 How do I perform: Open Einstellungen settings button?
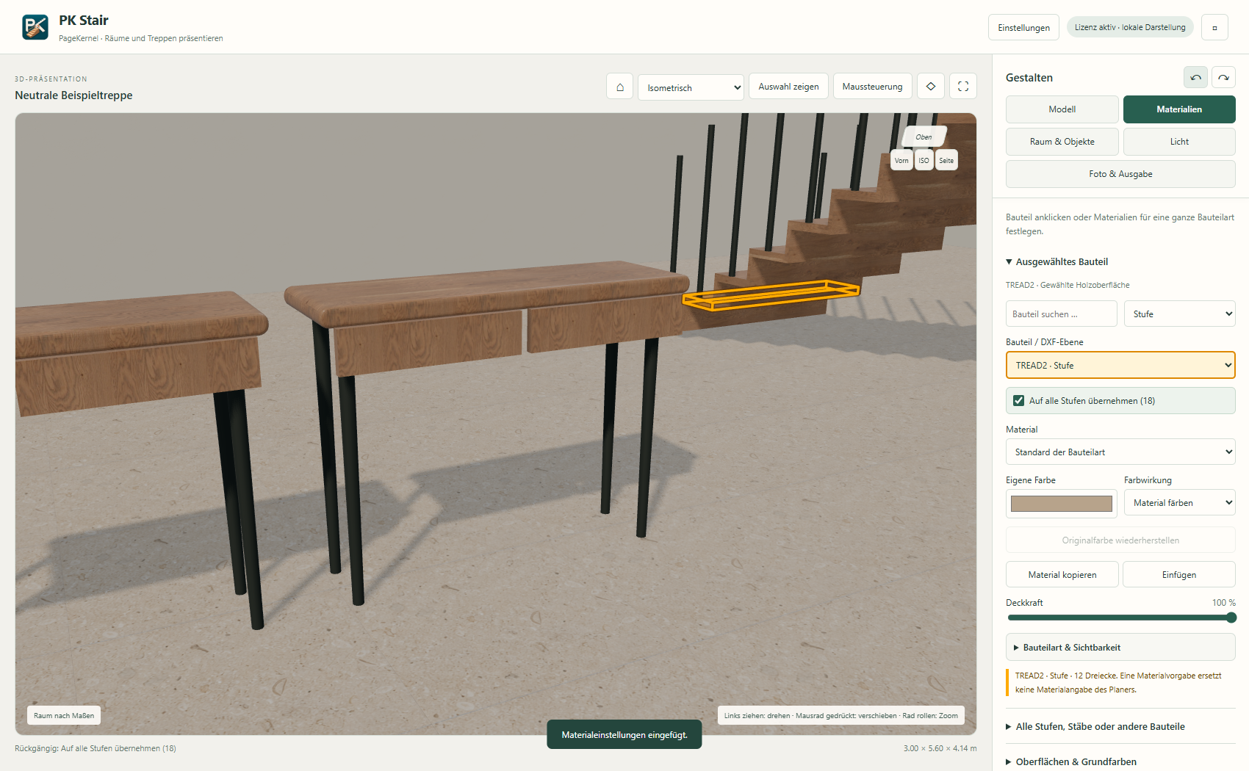click(1023, 27)
